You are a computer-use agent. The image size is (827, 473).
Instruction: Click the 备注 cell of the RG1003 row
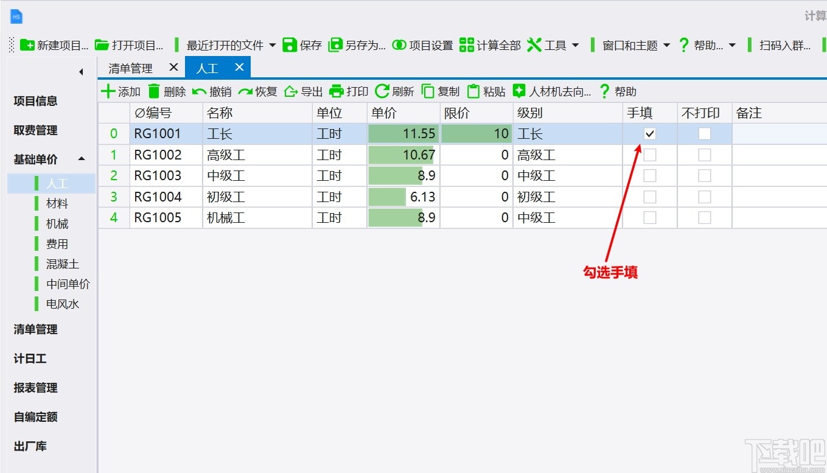(779, 175)
